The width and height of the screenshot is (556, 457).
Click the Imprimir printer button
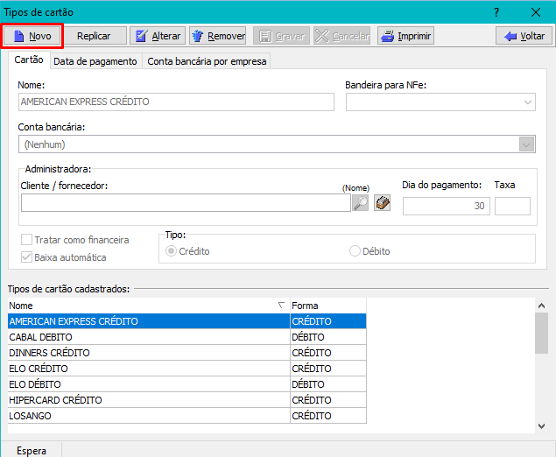click(405, 36)
